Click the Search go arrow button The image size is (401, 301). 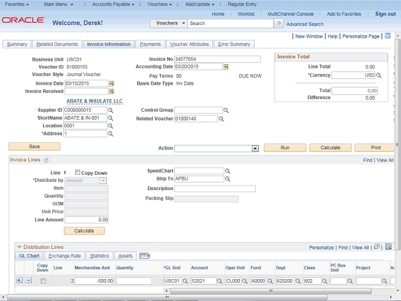coord(279,23)
